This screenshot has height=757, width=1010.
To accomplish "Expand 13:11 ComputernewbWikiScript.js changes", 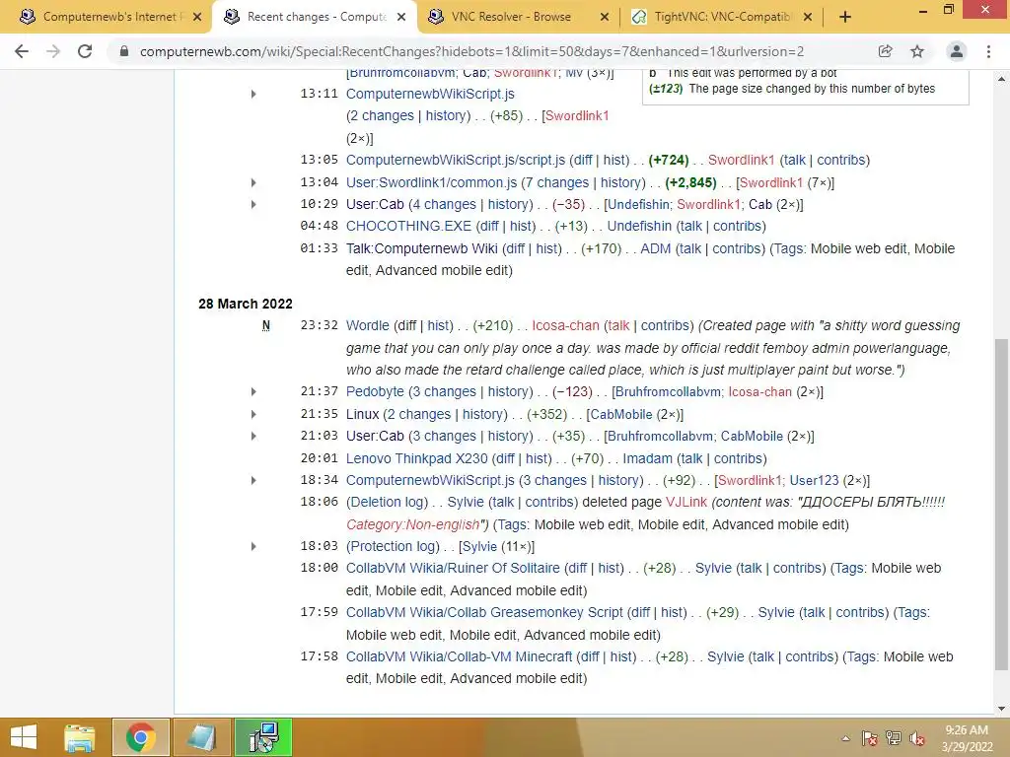I will pyautogui.click(x=253, y=94).
